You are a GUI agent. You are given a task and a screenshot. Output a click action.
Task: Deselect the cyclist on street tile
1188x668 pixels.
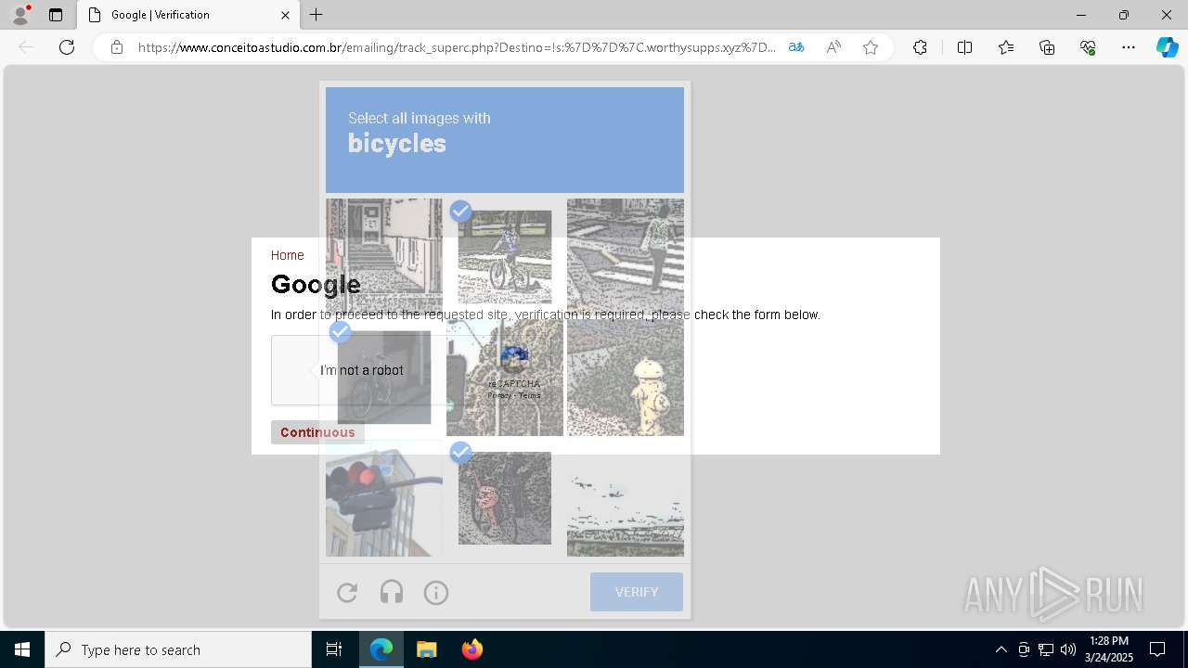[x=505, y=257]
